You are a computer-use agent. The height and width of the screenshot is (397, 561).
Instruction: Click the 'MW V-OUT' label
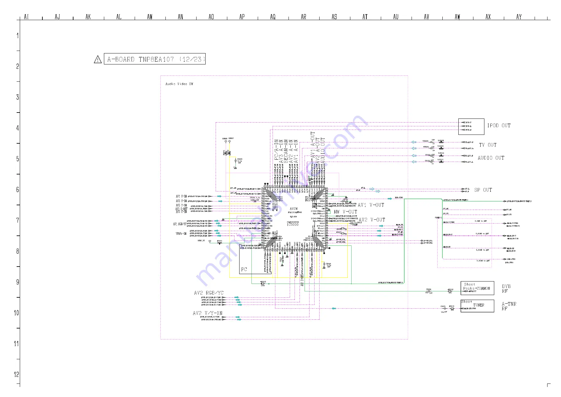tap(345, 212)
